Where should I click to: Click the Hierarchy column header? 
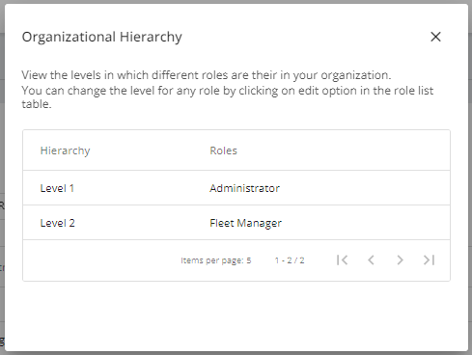pos(65,150)
